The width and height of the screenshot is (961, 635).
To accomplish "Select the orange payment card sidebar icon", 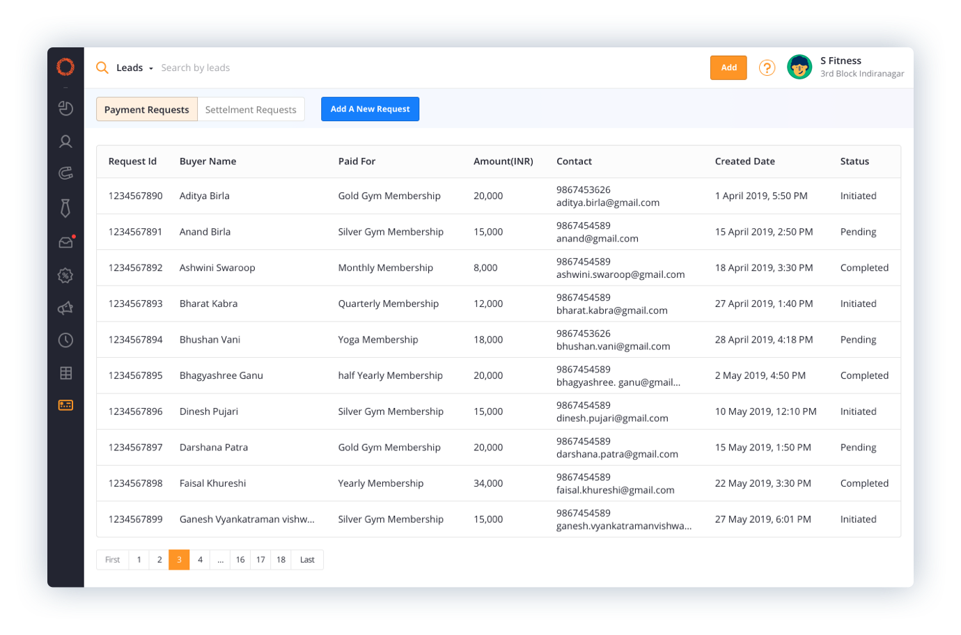I will (x=65, y=405).
